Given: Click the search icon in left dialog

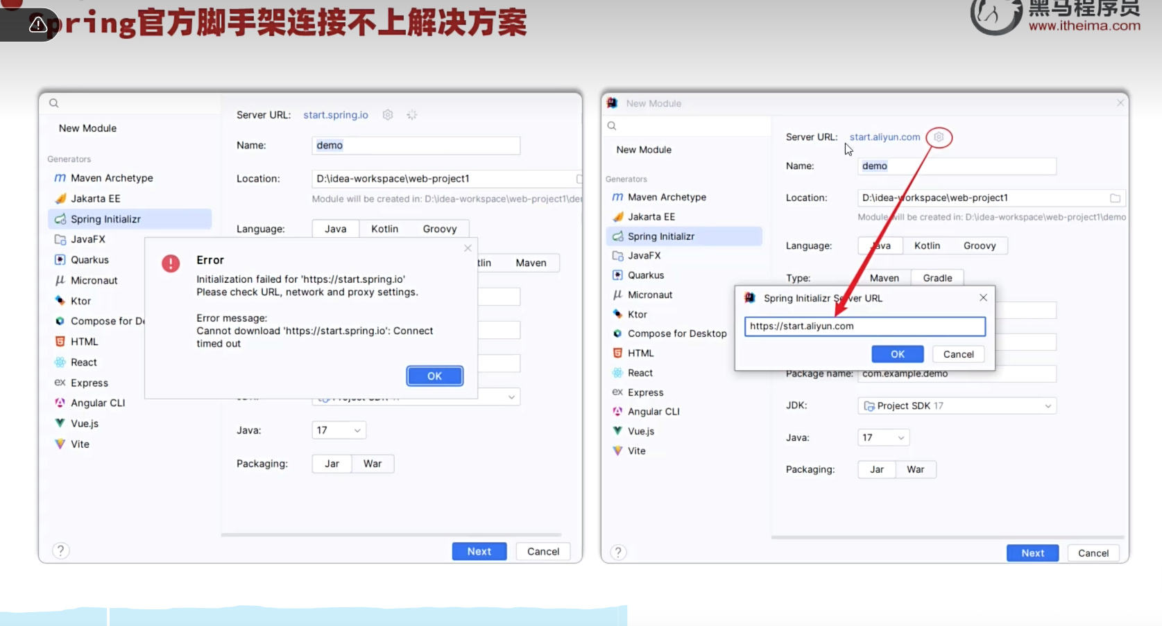Looking at the screenshot, I should (53, 103).
